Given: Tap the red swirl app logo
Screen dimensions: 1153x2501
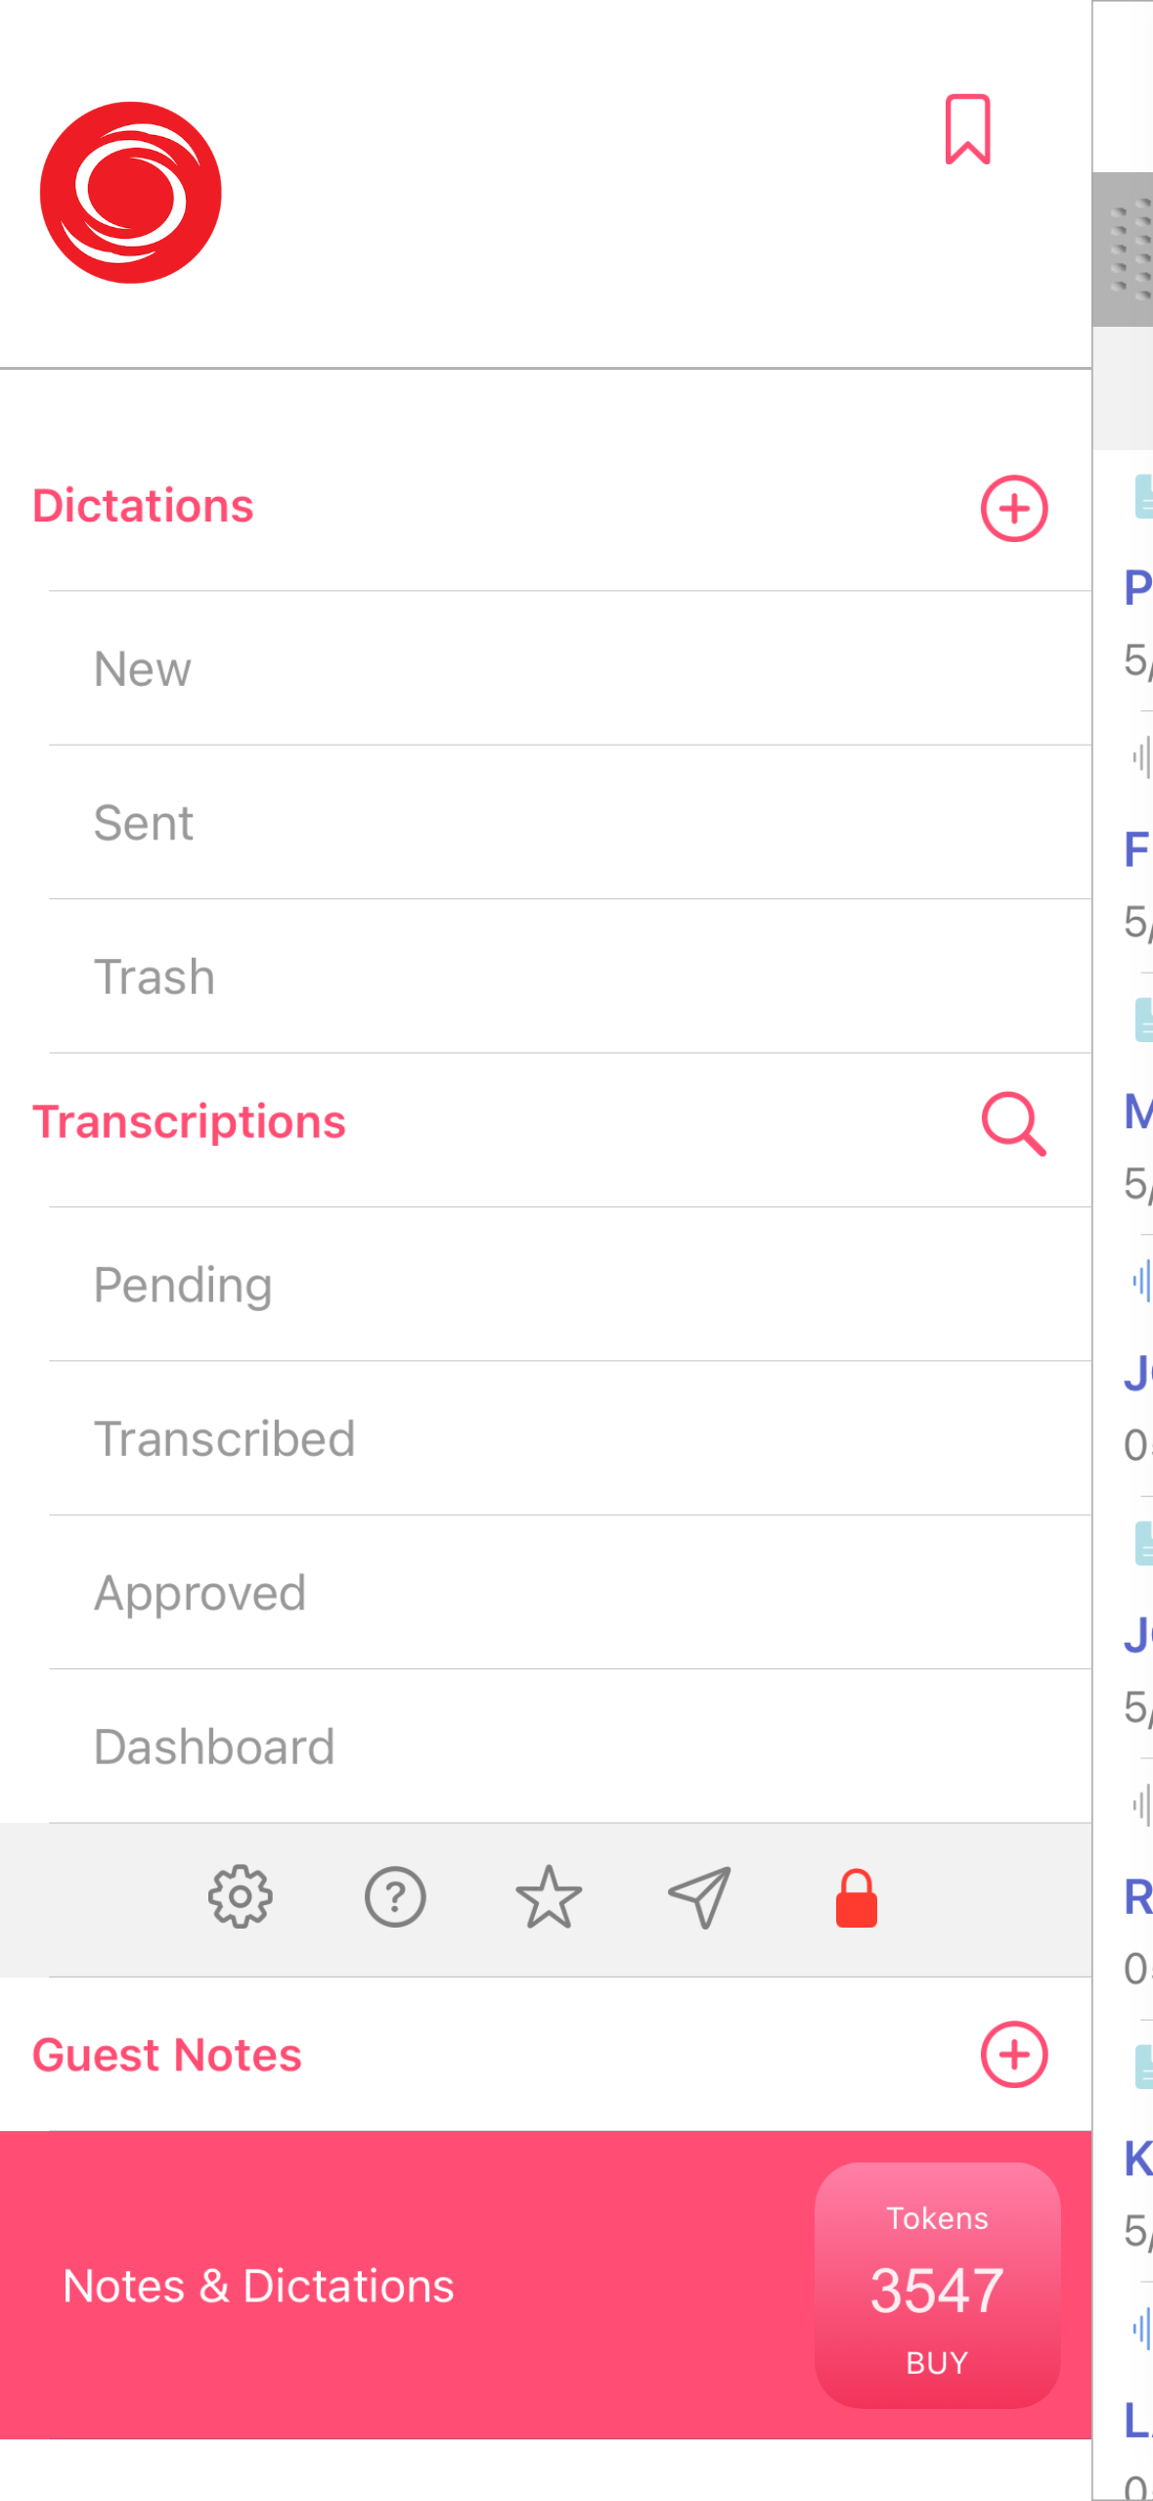Looking at the screenshot, I should 131,193.
